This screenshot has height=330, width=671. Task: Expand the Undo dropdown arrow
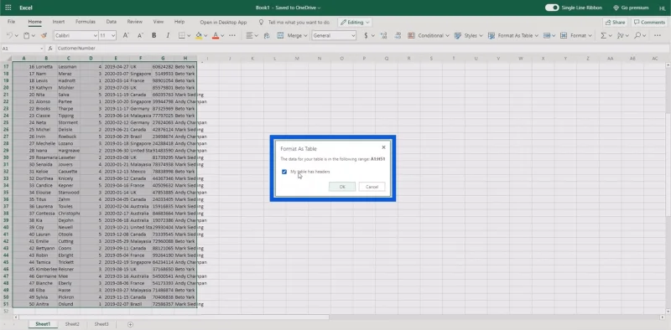coord(16,35)
